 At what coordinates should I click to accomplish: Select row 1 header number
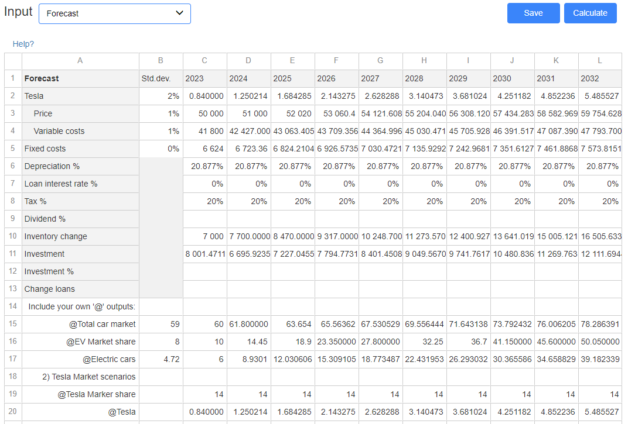pyautogui.click(x=13, y=78)
